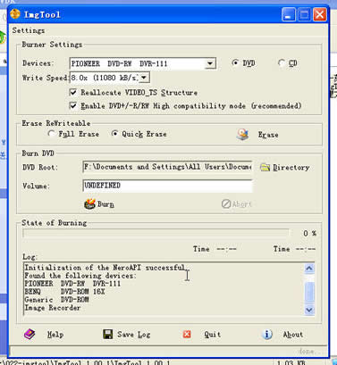Click the Burn button label
Viewport: 337px width, 365px height.
click(x=105, y=204)
